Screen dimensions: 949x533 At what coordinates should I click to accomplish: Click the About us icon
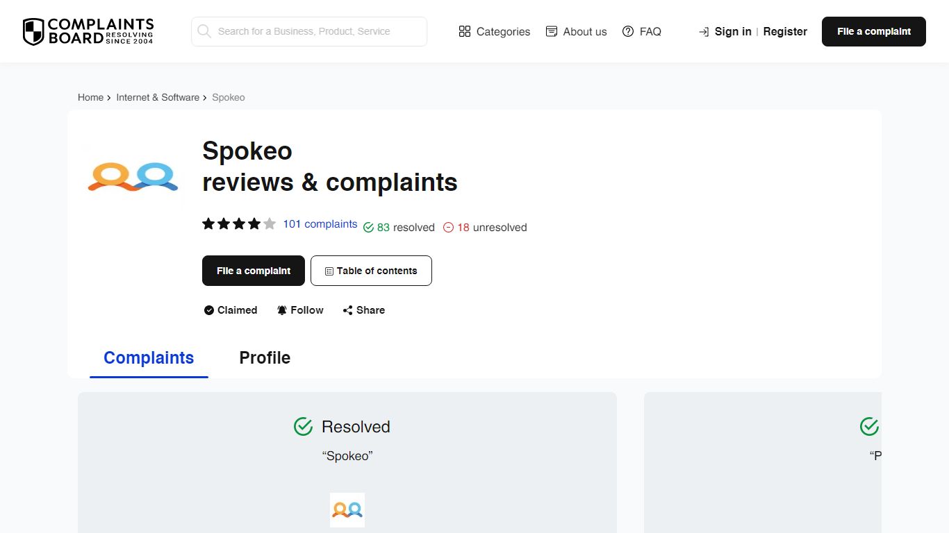coord(552,31)
